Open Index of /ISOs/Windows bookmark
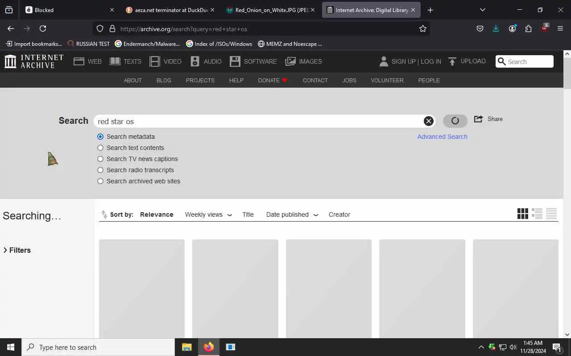 tap(219, 44)
